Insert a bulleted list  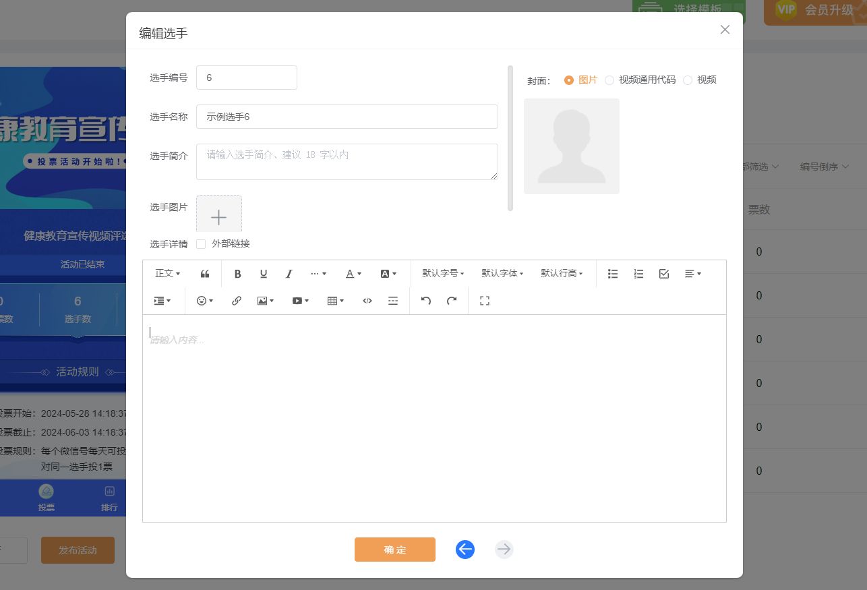(613, 274)
